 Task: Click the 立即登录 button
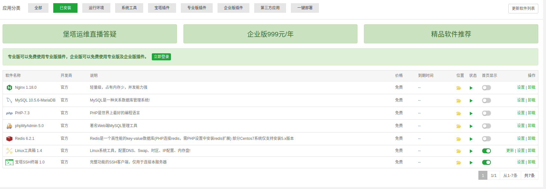[161, 57]
